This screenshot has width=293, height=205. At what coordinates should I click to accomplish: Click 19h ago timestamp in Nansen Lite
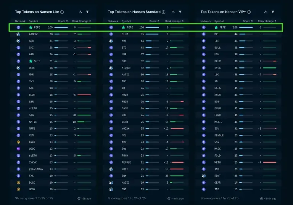click(86, 199)
